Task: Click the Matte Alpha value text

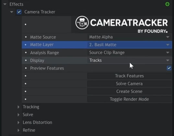Action: (101, 37)
